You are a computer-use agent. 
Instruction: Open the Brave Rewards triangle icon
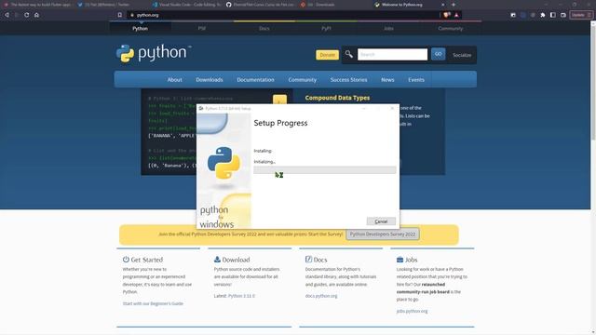click(456, 15)
